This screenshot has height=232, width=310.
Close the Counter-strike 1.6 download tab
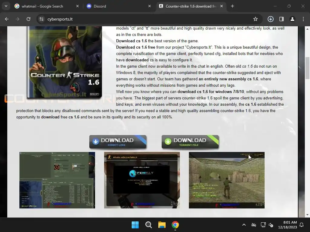coord(222,6)
